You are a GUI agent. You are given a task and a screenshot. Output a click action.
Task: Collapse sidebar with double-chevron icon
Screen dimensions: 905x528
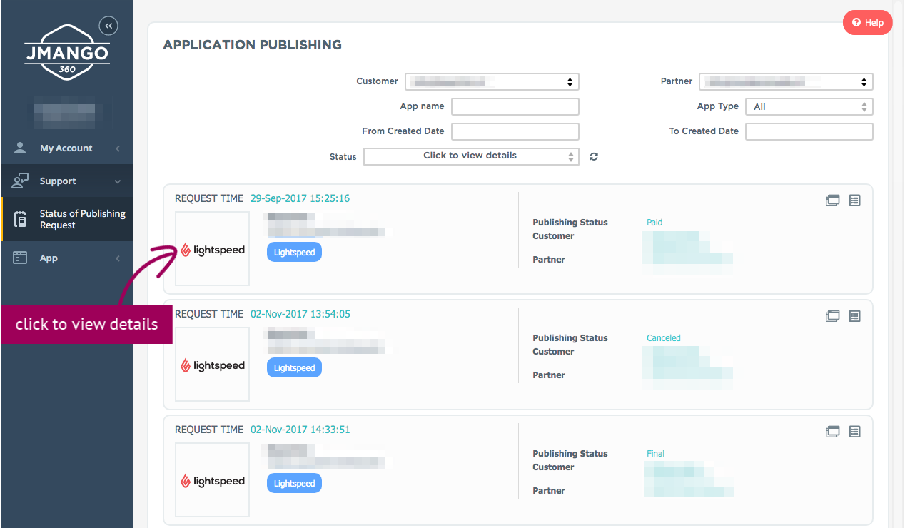(108, 26)
